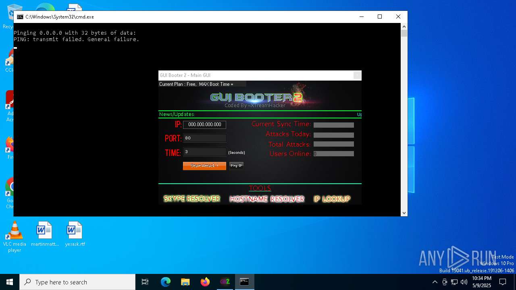Minimize the cmd.exe window
The height and width of the screenshot is (290, 516).
pyautogui.click(x=361, y=17)
